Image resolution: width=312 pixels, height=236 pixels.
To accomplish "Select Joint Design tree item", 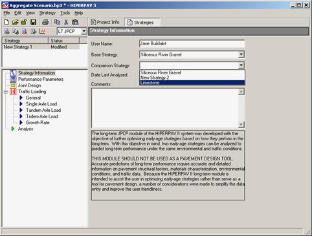I will pyautogui.click(x=29, y=85).
